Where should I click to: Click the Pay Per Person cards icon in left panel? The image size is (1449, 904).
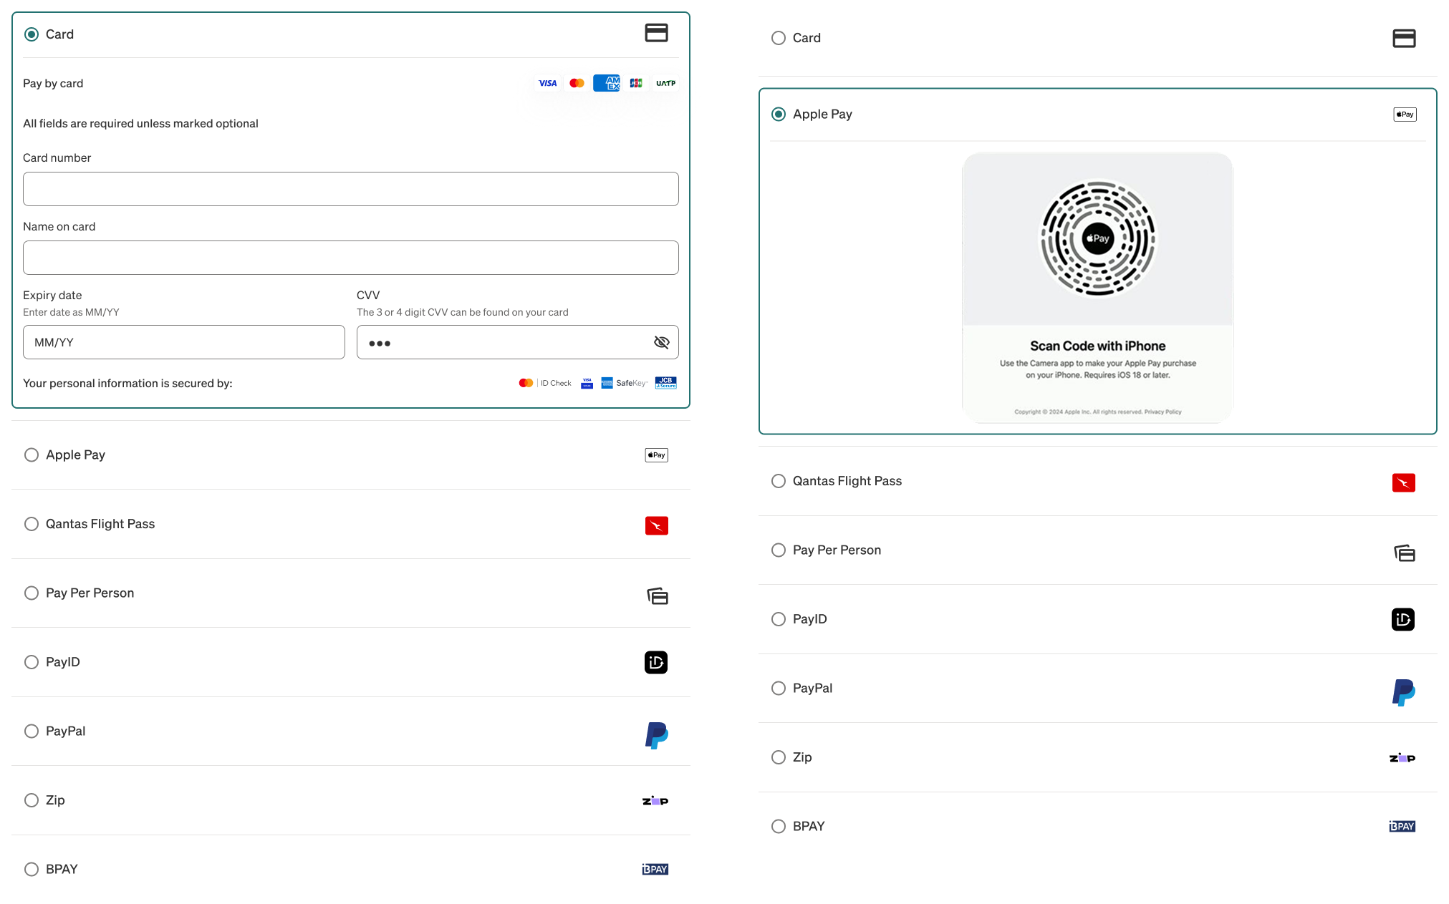(658, 596)
